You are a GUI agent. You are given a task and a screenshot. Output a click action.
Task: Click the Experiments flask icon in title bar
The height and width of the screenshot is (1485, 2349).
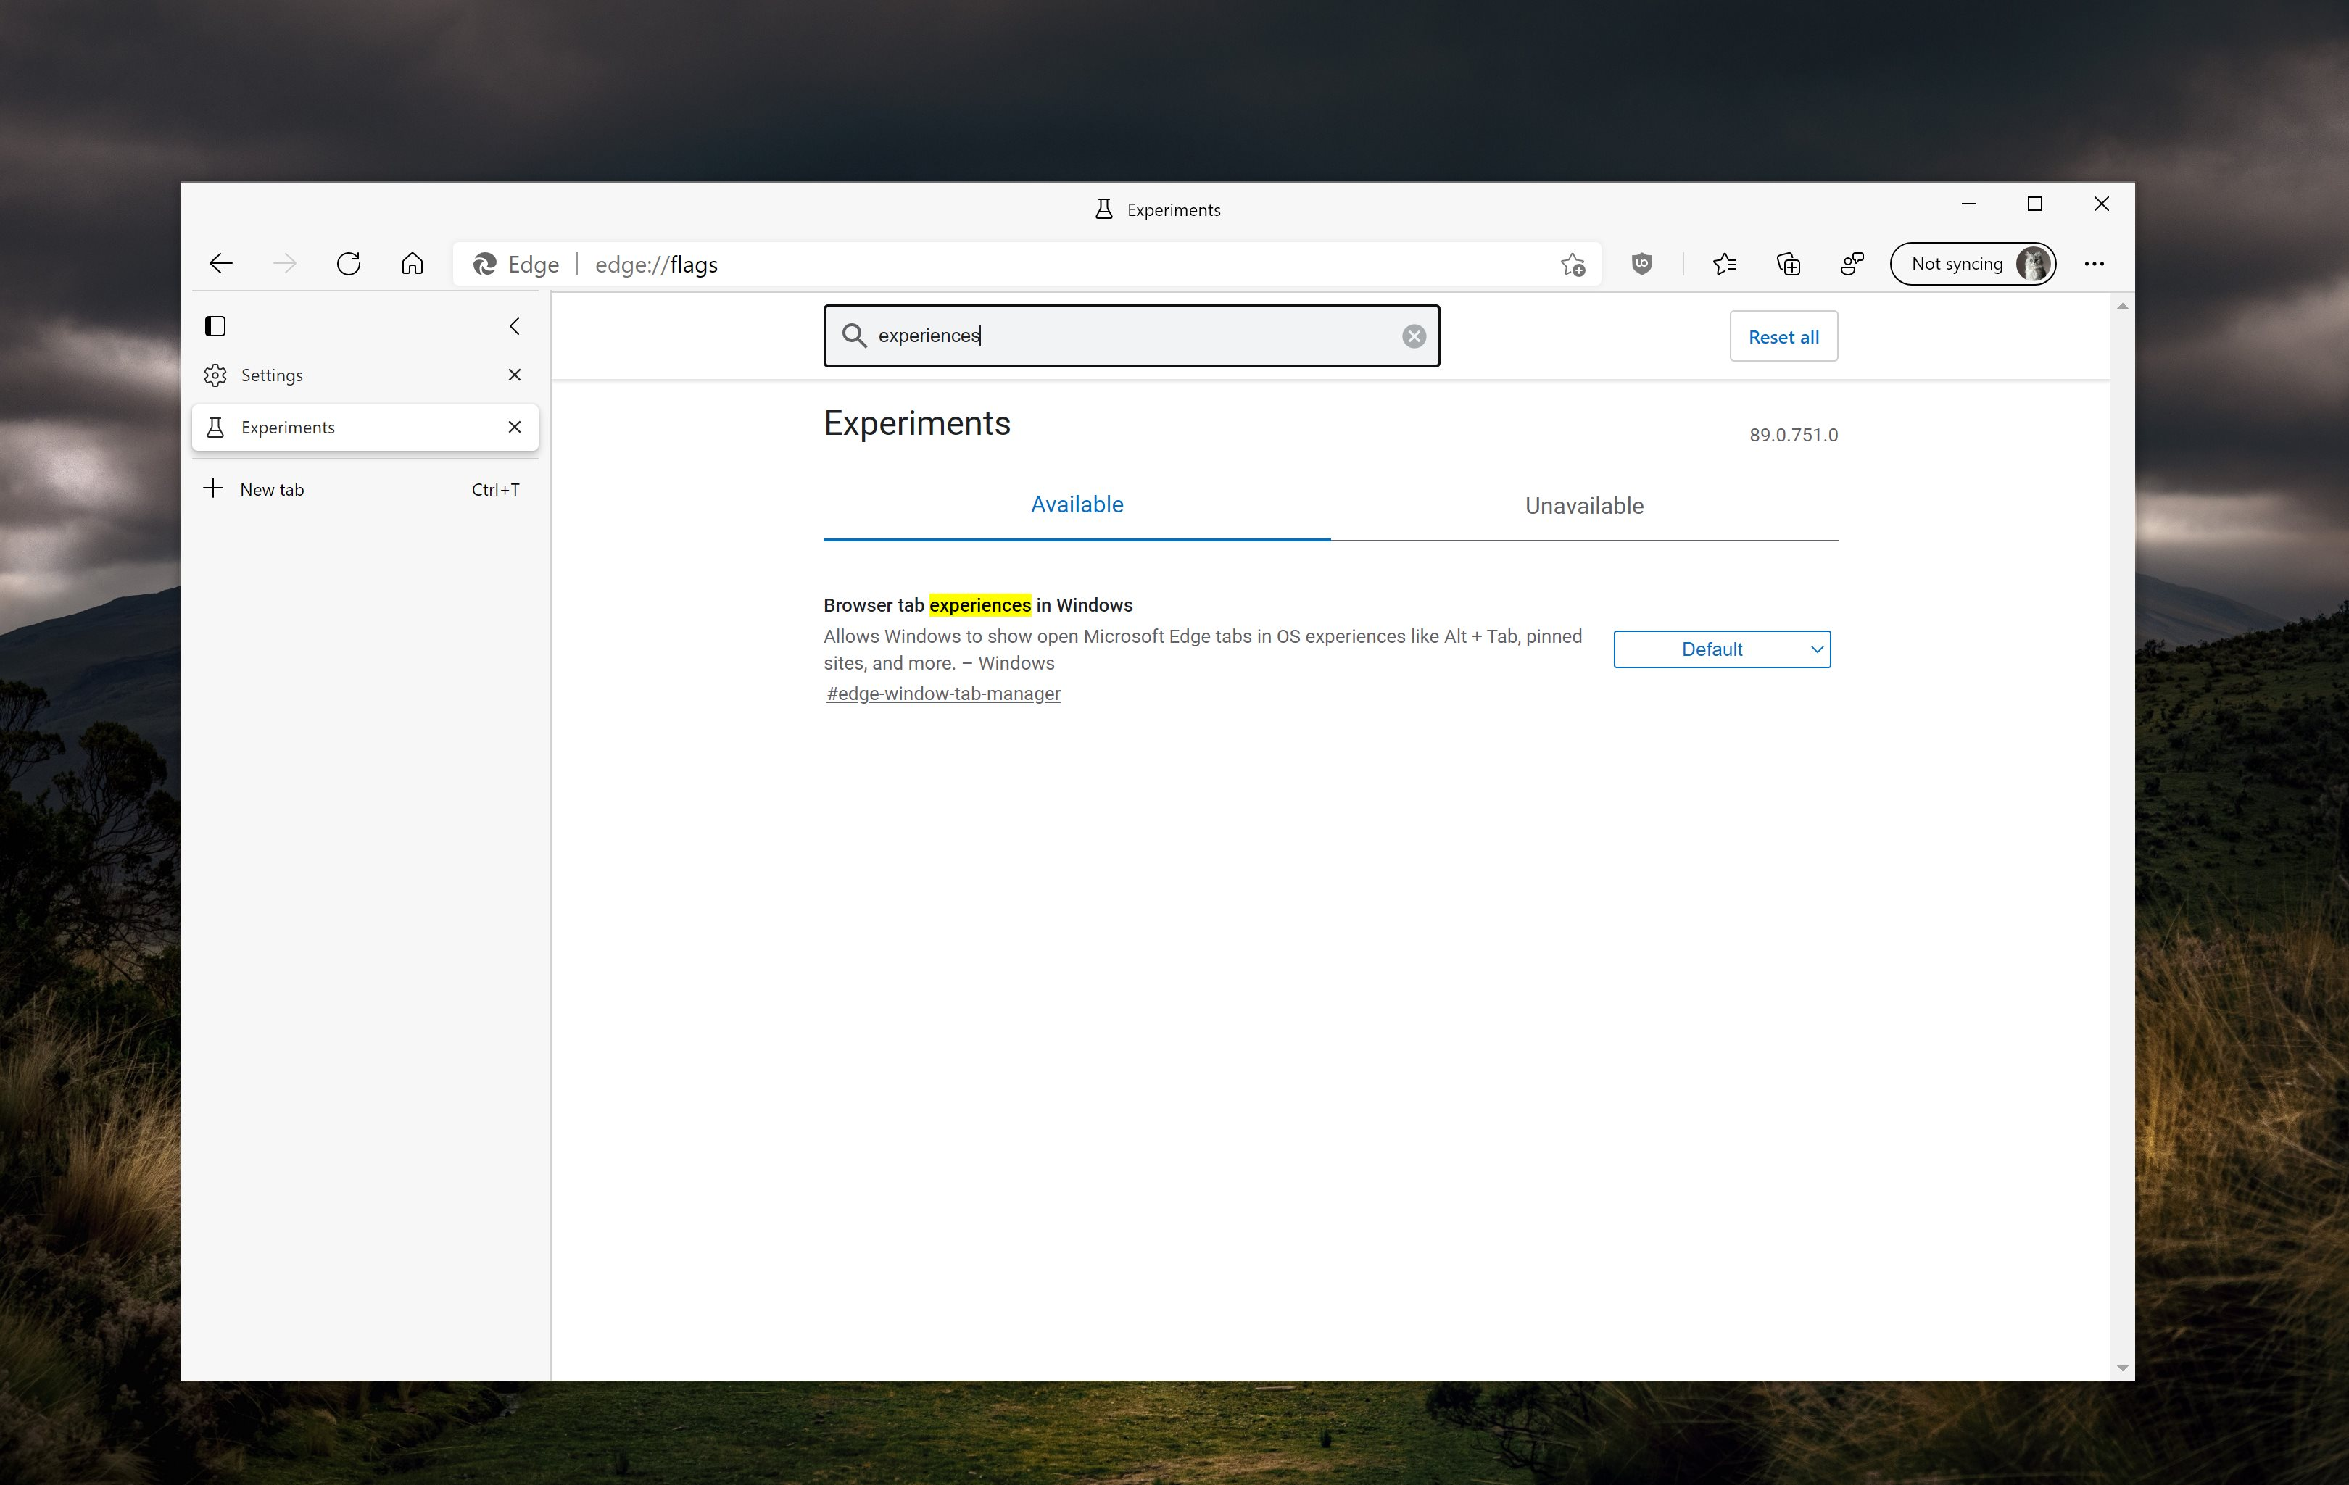[1103, 209]
